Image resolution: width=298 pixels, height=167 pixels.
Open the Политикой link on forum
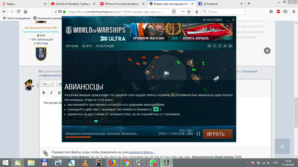pyautogui.click(x=250, y=71)
